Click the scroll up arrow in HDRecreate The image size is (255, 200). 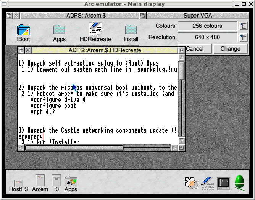(x=182, y=57)
